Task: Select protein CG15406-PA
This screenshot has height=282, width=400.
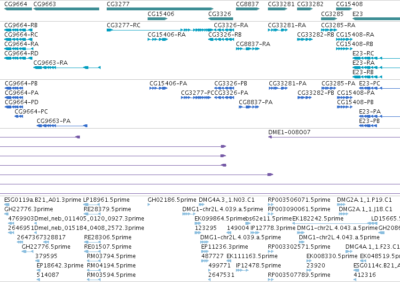Action: [x=168, y=84]
